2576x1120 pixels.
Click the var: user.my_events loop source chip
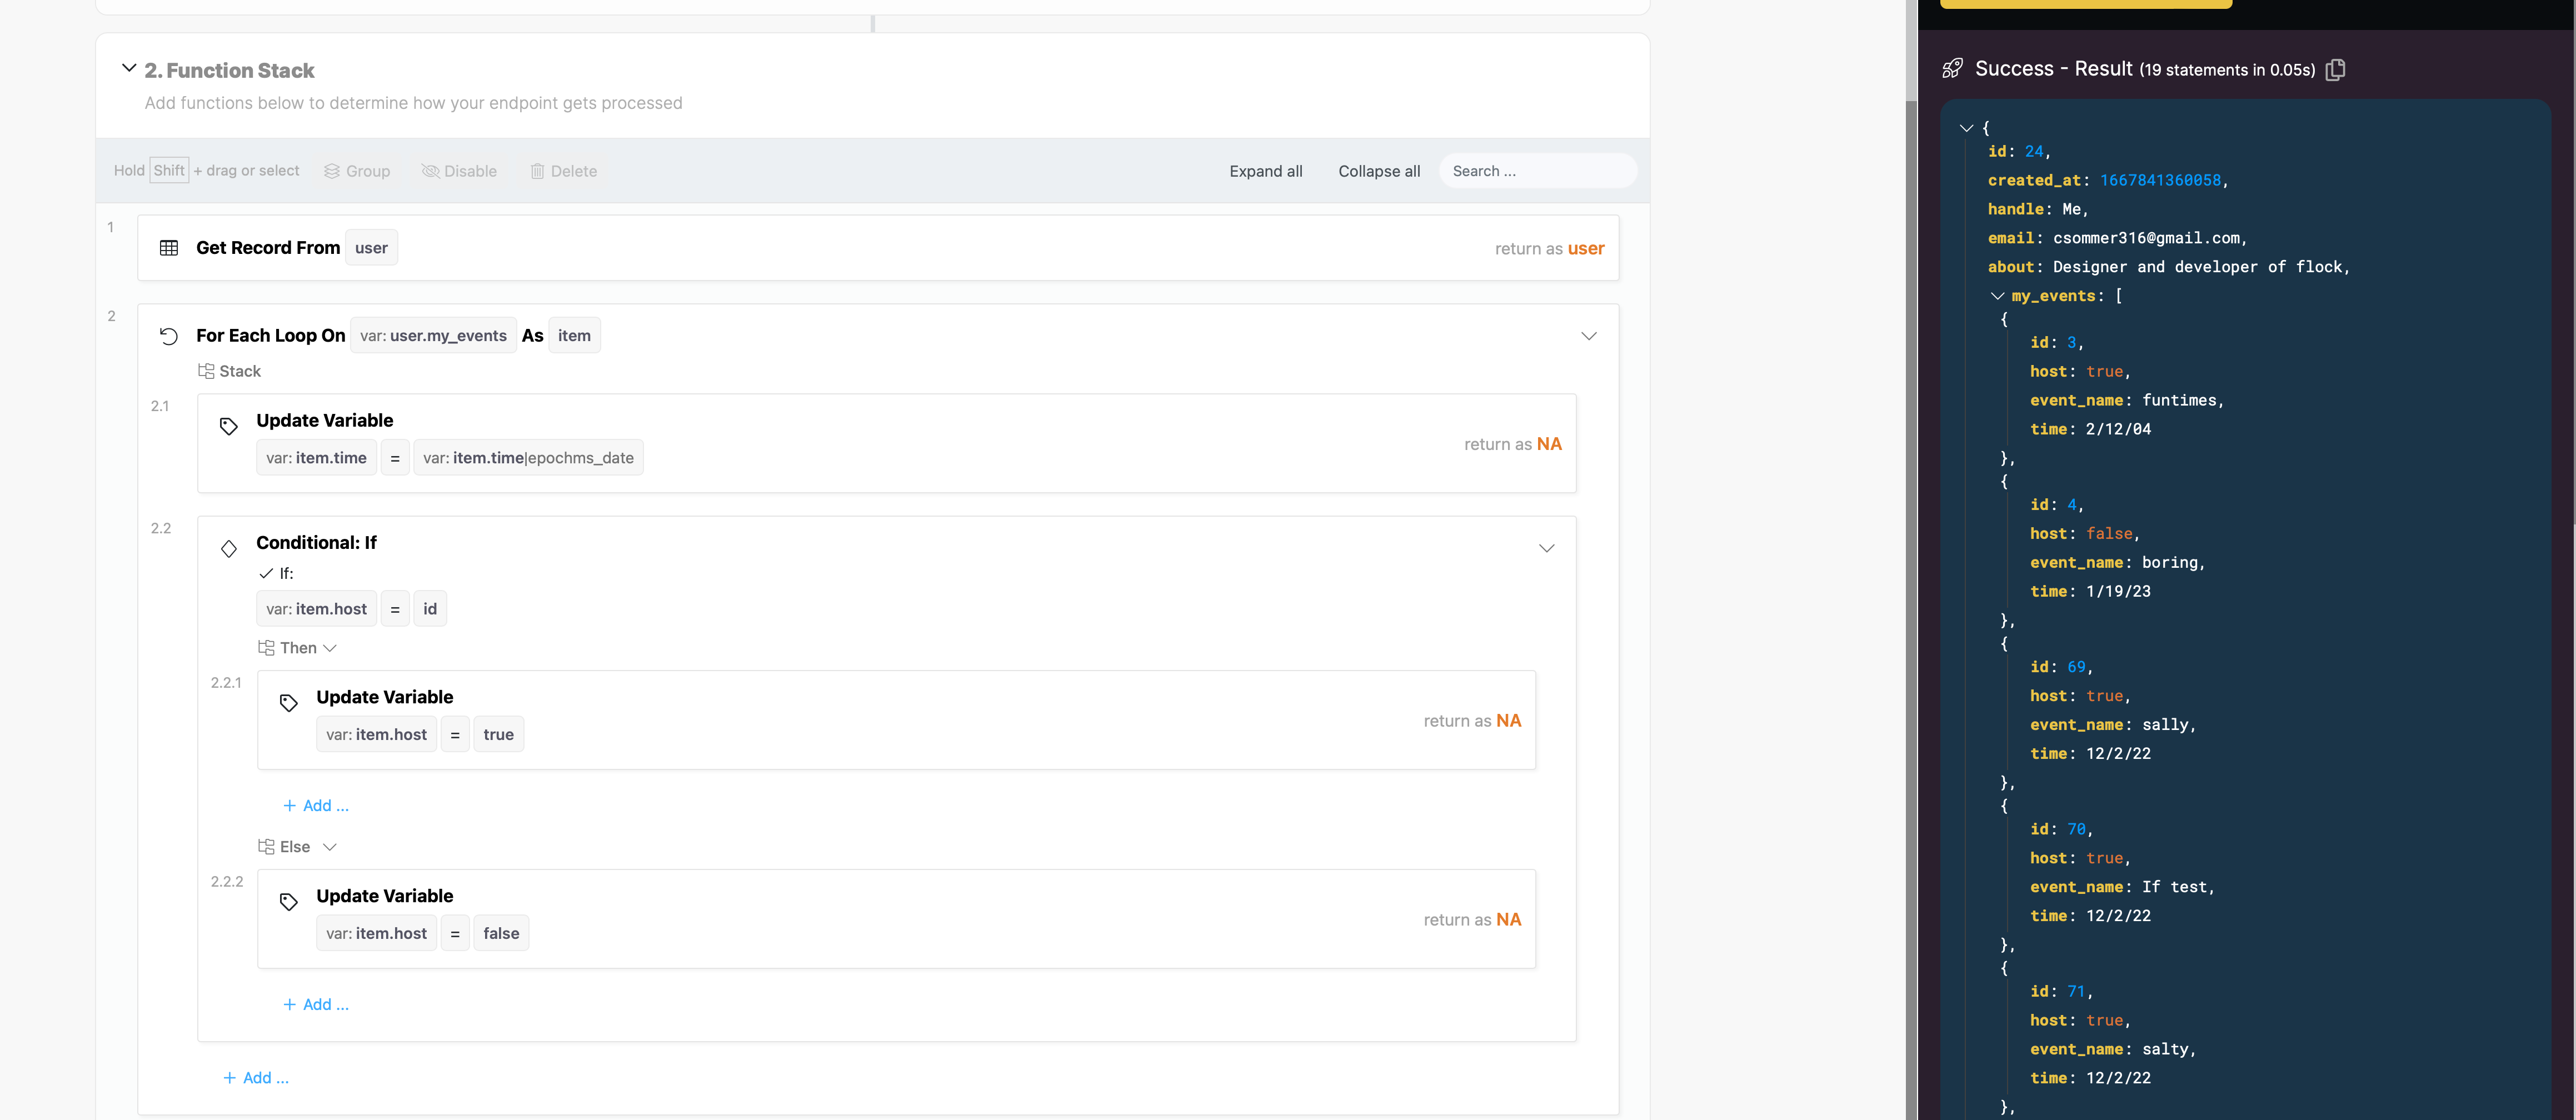433,336
